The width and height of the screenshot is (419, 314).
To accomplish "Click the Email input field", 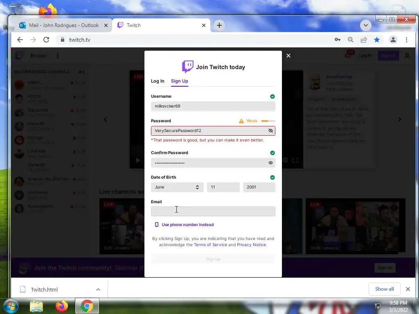I will (x=213, y=211).
